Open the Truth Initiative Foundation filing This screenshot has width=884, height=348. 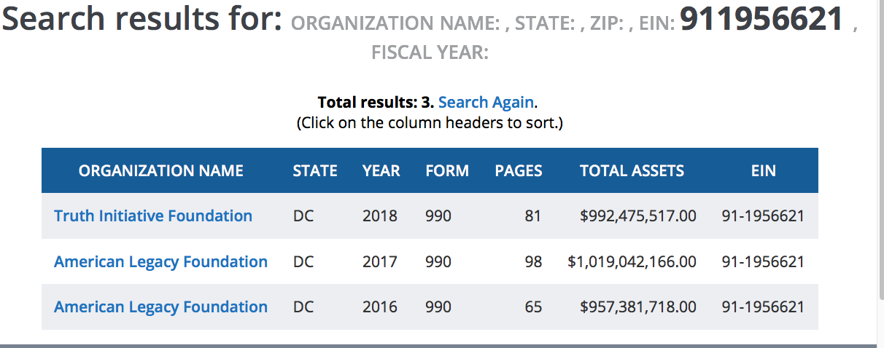pos(153,215)
